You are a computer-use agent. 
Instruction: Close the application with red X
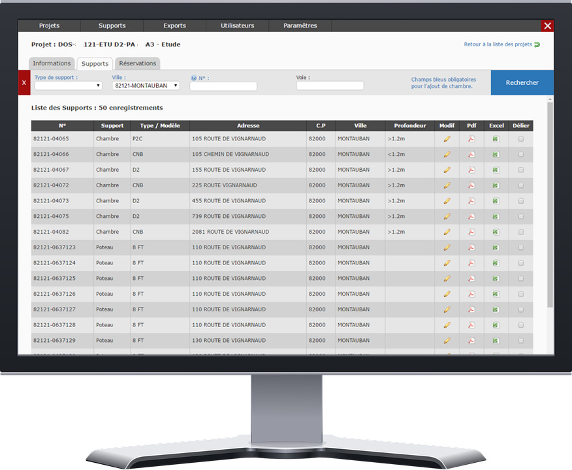[547, 26]
